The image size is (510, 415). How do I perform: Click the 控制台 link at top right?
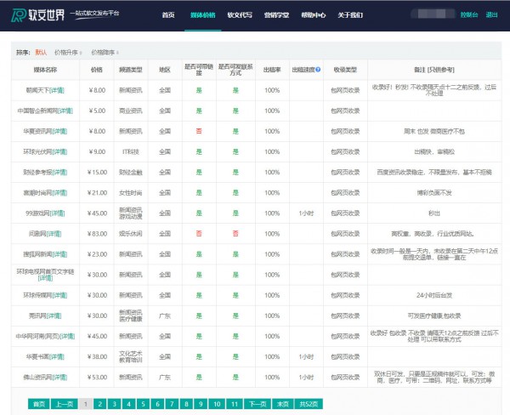click(x=468, y=15)
